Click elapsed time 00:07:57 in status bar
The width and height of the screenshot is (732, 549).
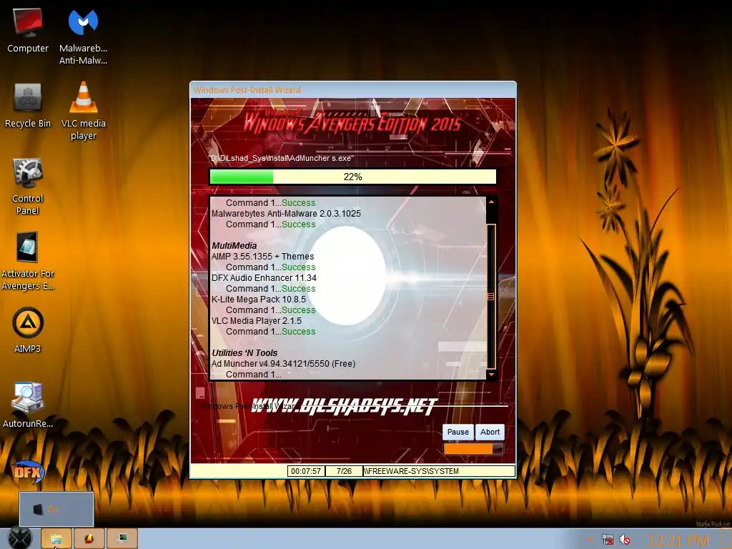click(x=306, y=471)
